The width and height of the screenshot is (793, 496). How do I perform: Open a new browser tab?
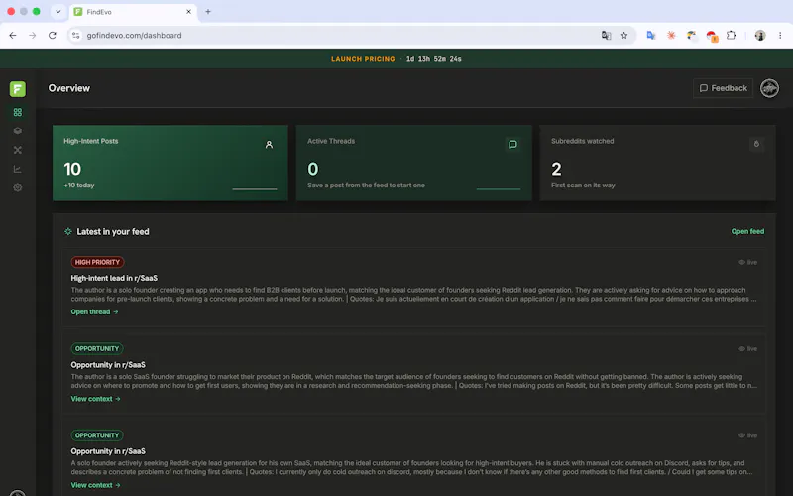pyautogui.click(x=208, y=12)
